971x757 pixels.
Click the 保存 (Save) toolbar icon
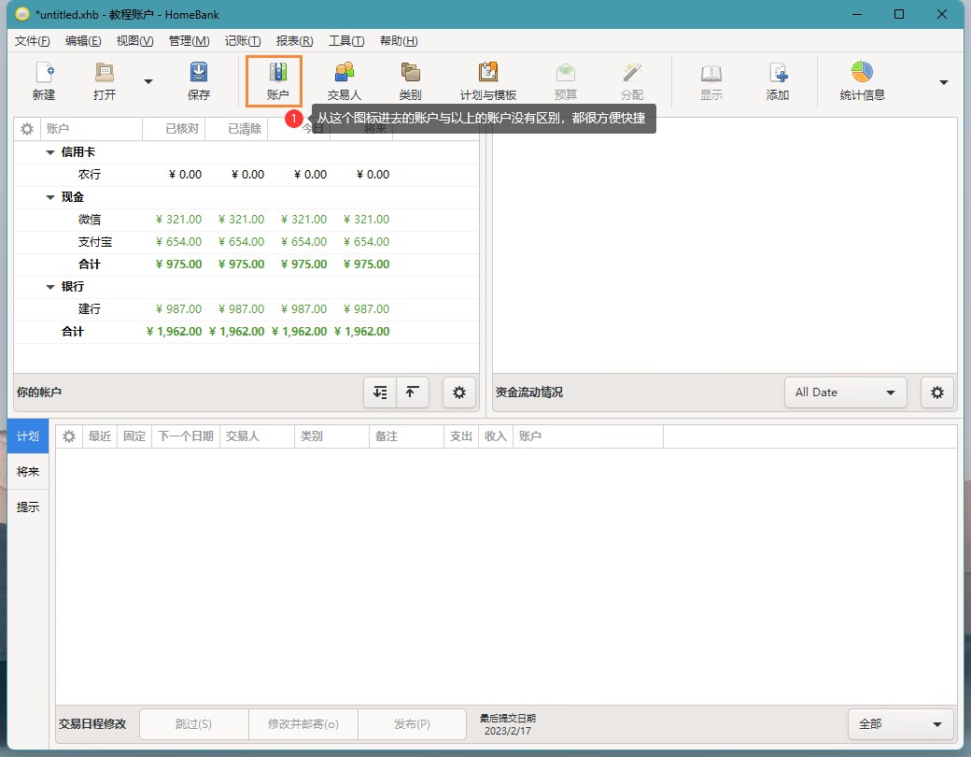click(x=199, y=74)
